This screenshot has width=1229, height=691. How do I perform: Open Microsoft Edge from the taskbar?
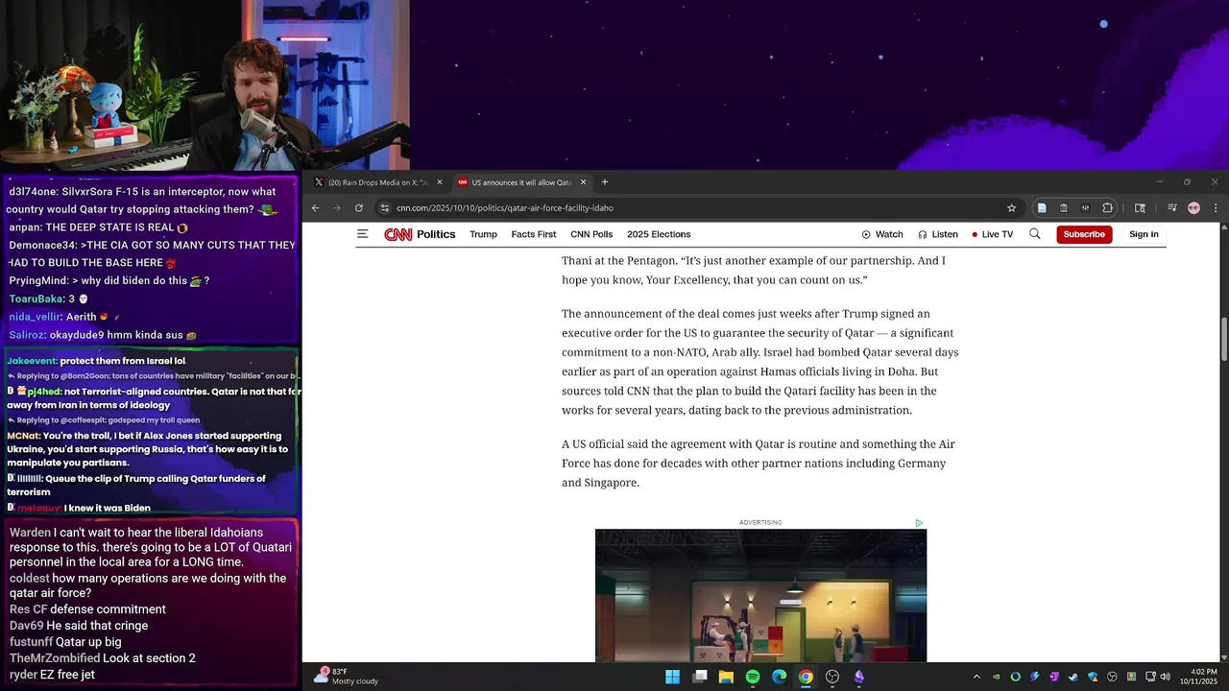[780, 677]
